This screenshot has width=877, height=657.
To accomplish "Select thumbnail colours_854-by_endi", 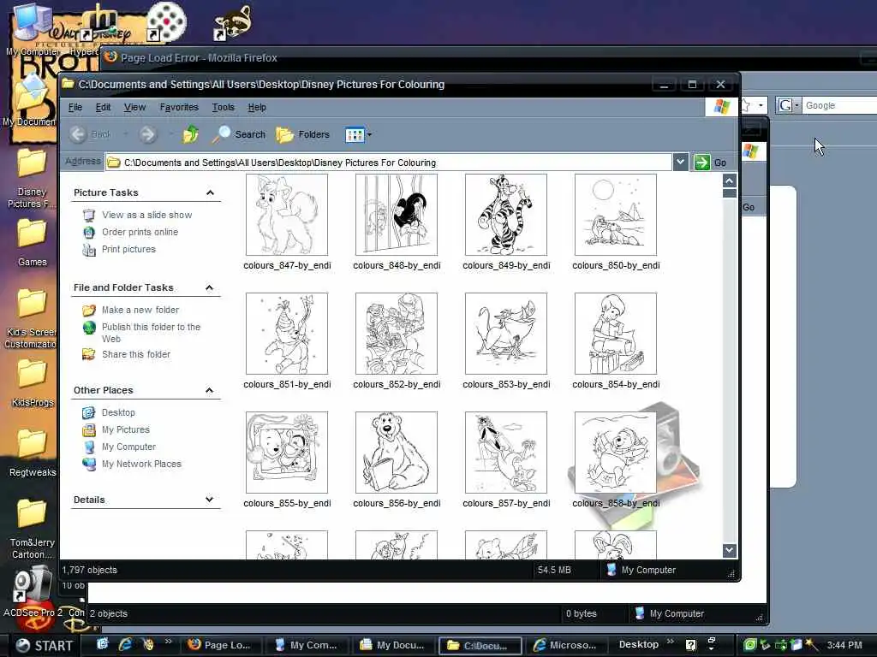I will pos(616,334).
